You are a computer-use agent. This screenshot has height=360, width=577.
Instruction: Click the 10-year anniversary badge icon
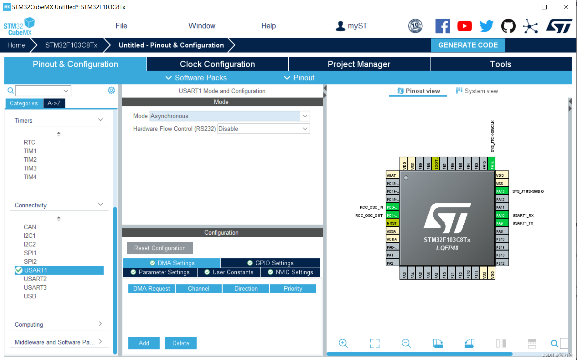[x=415, y=26]
